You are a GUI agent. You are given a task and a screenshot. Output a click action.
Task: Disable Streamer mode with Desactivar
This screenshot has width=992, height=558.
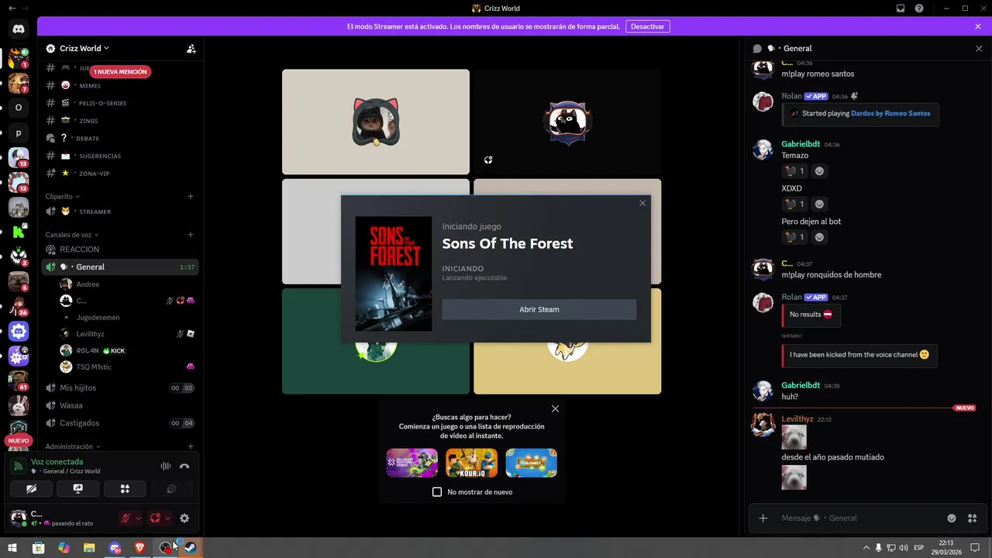[647, 26]
